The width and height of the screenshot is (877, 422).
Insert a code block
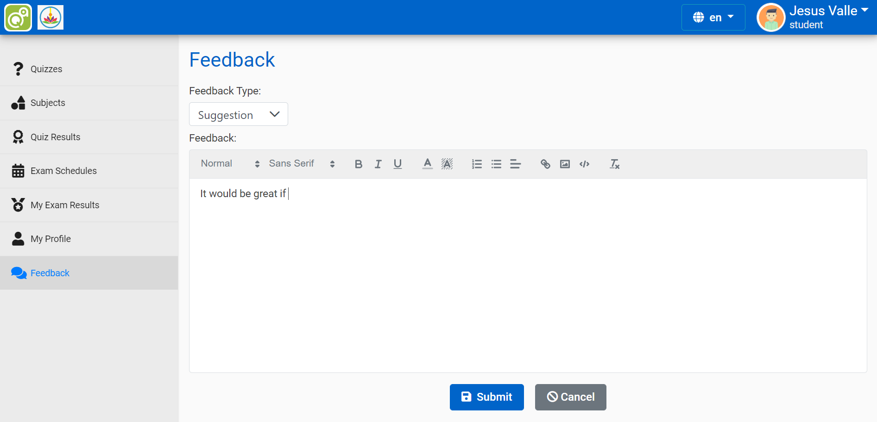point(584,164)
